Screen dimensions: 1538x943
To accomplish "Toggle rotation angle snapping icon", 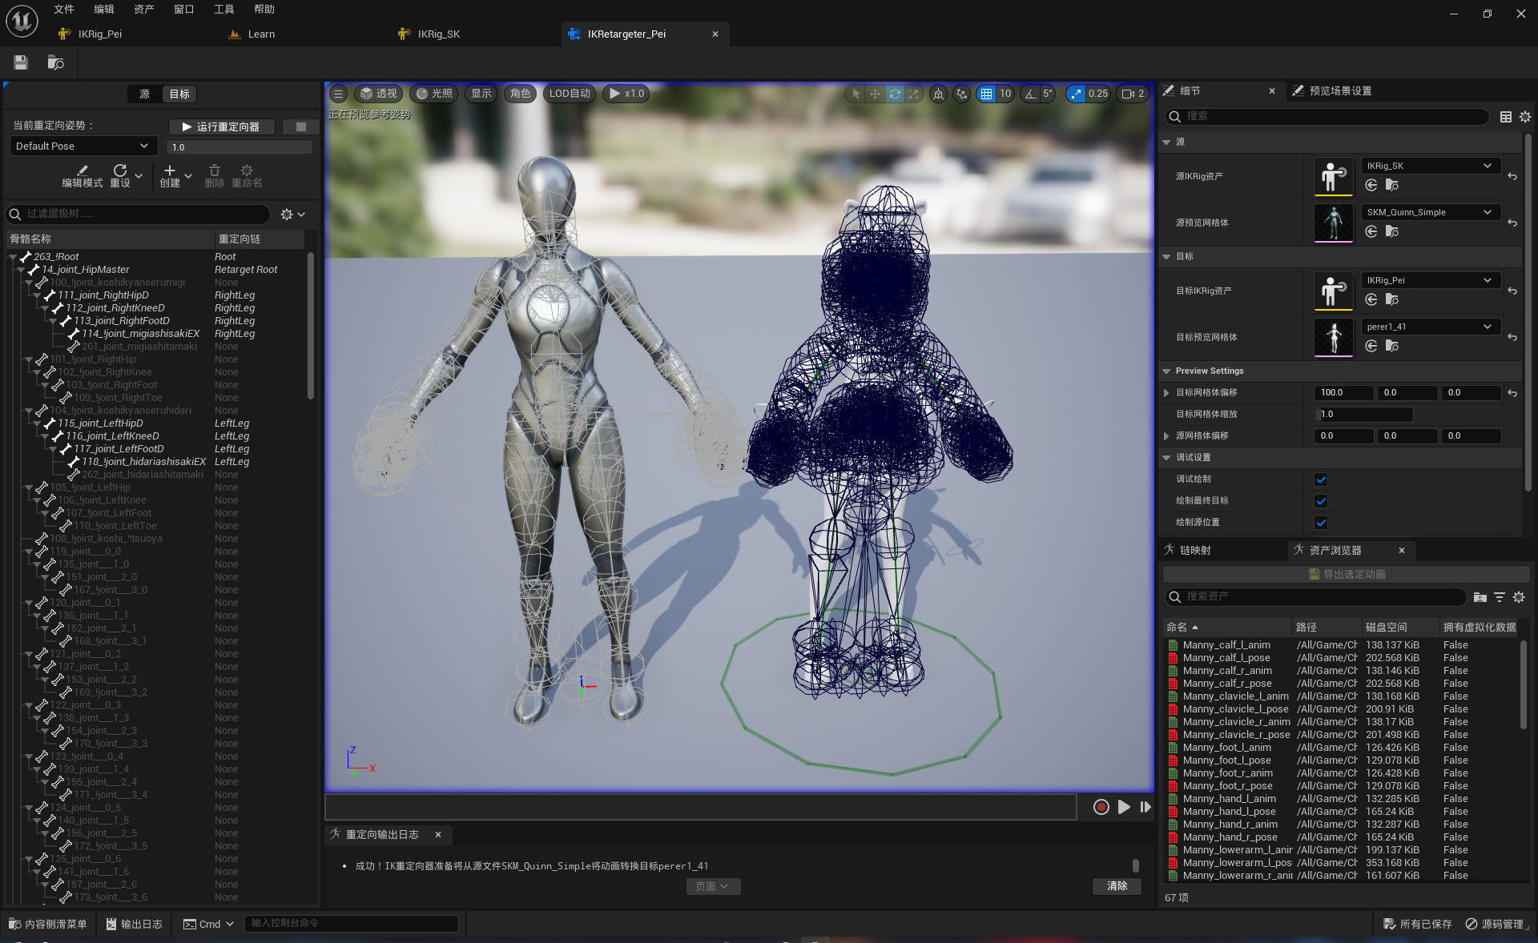I will coord(1030,94).
